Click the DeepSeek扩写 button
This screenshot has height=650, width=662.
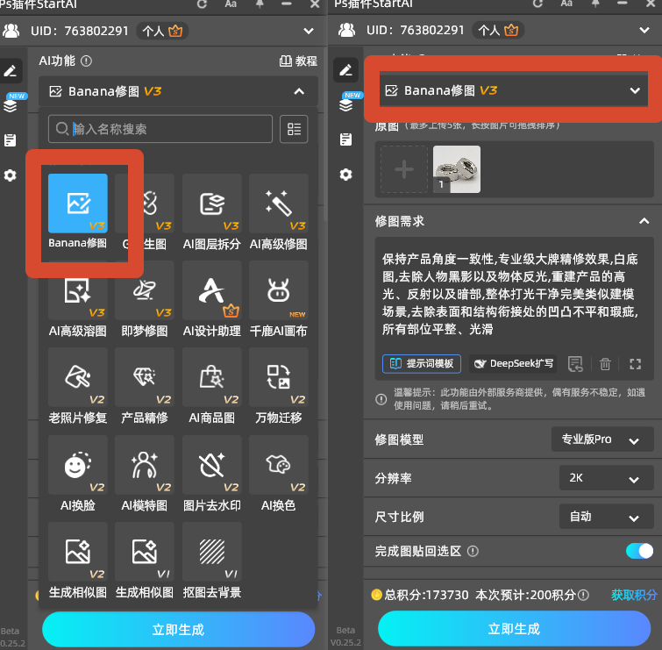tap(513, 364)
